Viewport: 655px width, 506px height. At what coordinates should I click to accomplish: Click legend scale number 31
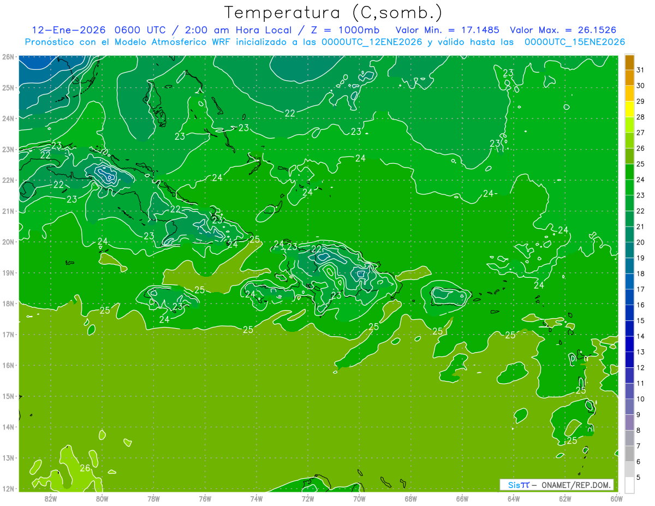point(641,70)
